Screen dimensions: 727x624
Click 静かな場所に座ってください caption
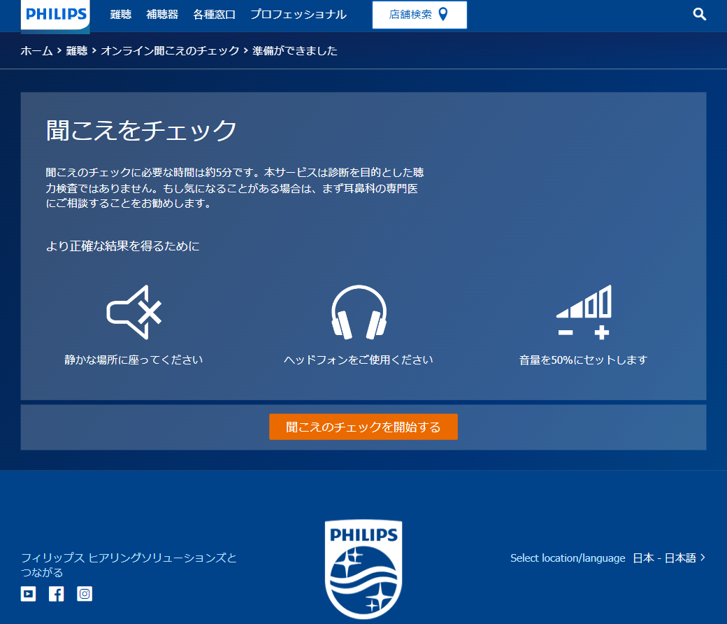click(x=134, y=360)
